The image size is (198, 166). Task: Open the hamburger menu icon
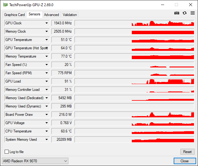[x=192, y=13]
